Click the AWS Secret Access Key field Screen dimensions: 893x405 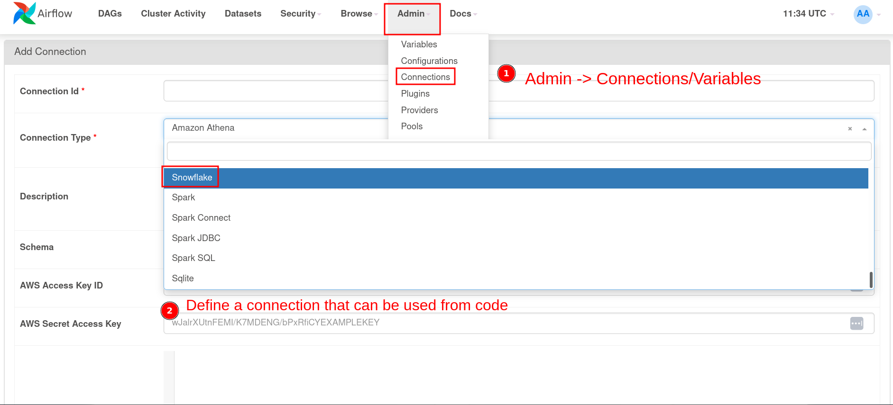coord(519,323)
